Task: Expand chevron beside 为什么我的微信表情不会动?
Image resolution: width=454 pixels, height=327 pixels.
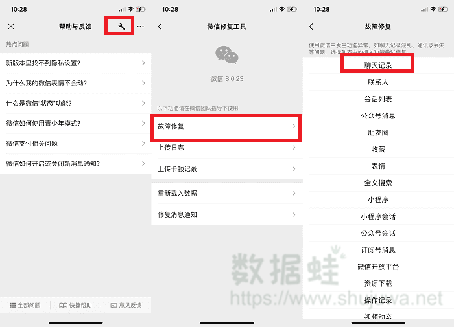Action: pos(143,84)
